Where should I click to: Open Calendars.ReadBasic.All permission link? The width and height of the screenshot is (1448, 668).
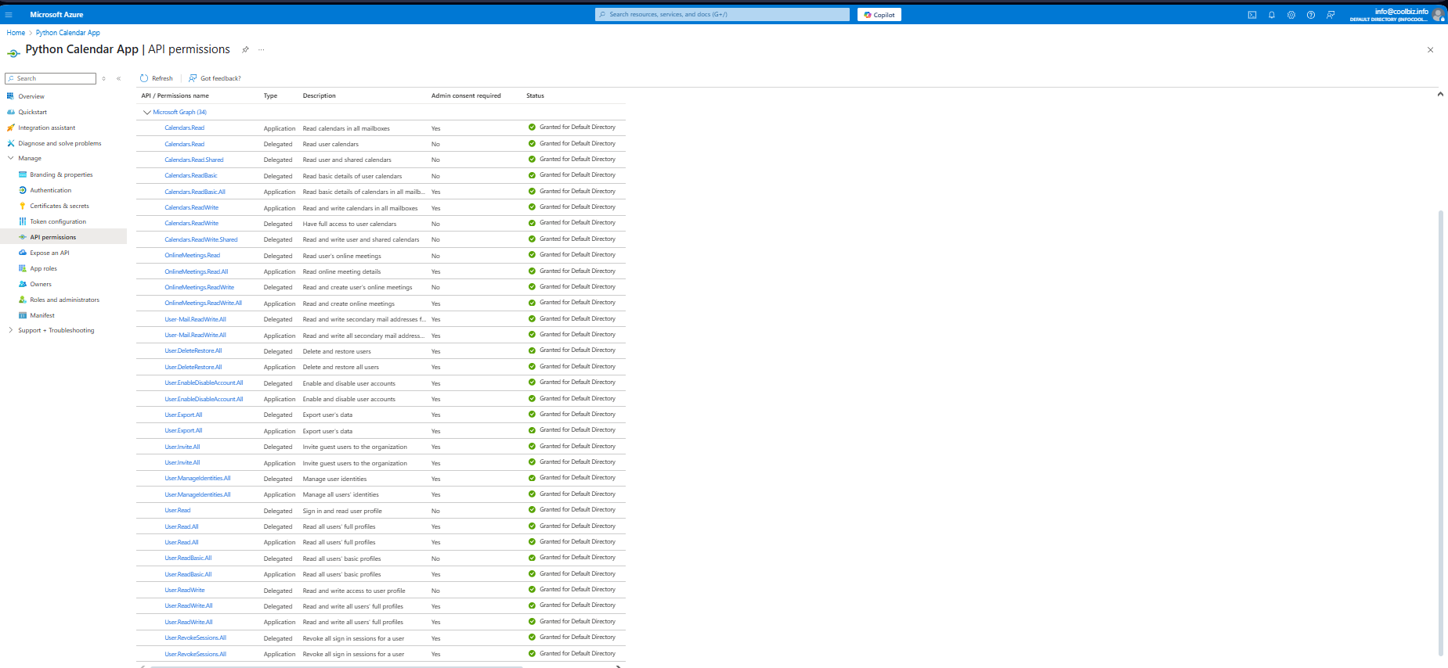195,192
